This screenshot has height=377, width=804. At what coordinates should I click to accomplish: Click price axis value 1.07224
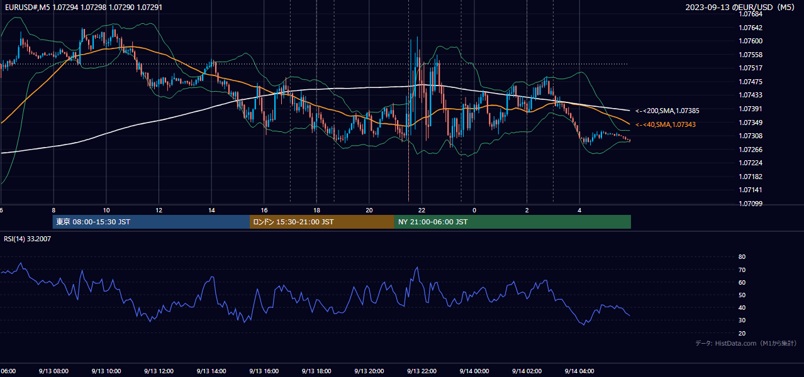751,163
